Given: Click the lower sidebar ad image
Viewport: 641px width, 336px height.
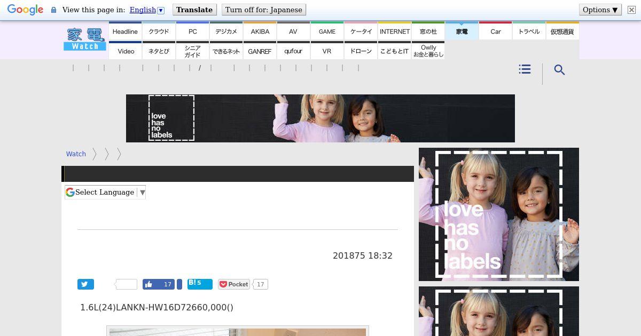Looking at the screenshot, I should coord(499,311).
